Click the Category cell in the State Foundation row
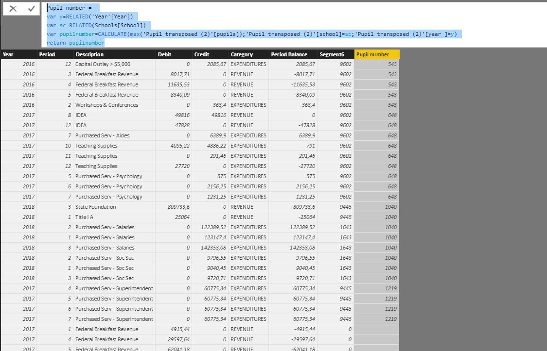 click(x=248, y=207)
